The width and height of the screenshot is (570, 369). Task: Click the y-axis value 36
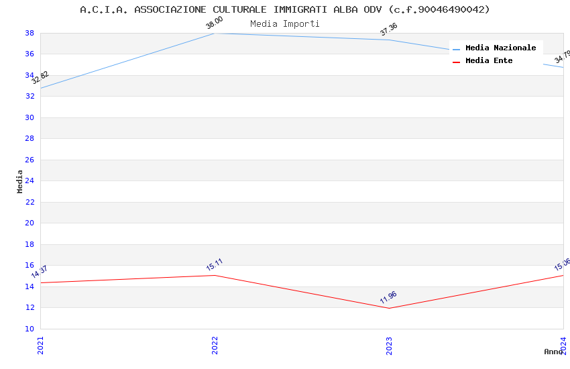tap(30, 54)
